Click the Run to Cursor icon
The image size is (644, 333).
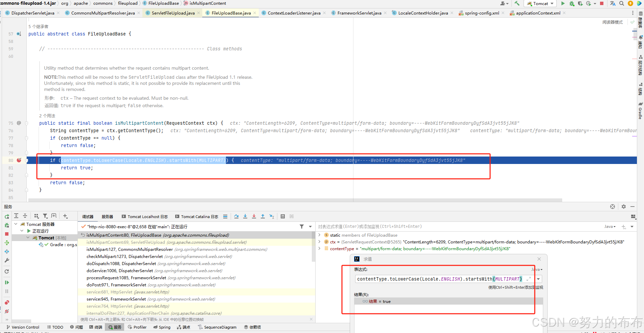click(272, 216)
